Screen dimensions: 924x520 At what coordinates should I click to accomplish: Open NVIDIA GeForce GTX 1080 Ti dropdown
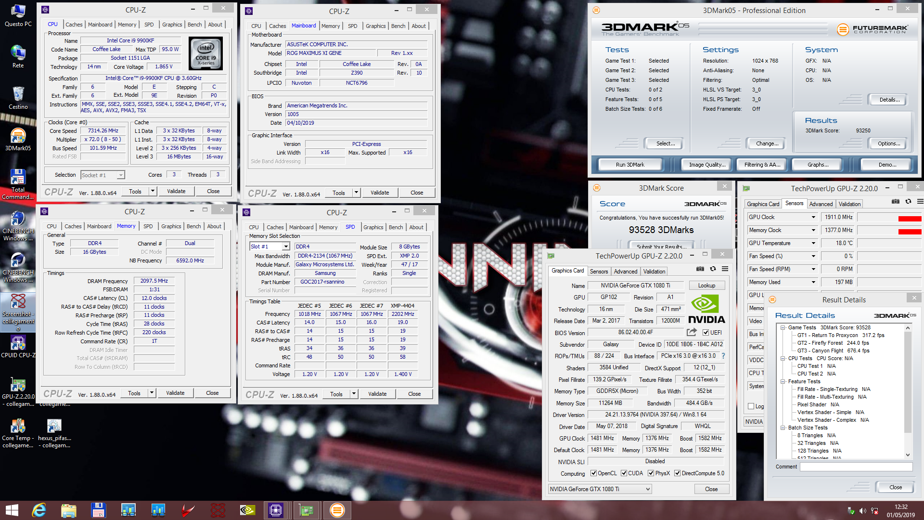click(600, 489)
